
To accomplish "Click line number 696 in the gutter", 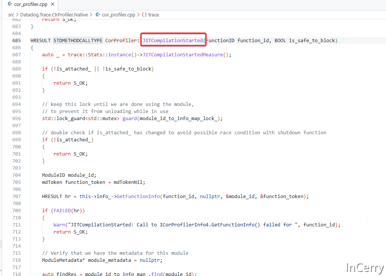I will (x=16, y=118).
